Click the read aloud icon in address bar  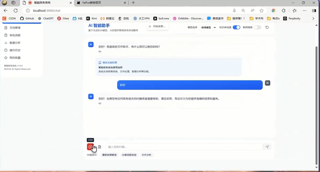tap(252, 11)
